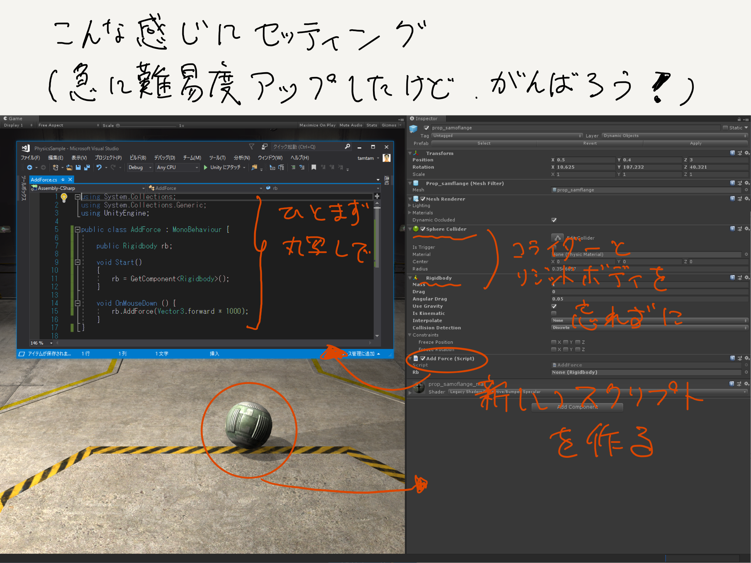751x563 pixels.
Task: Close the AddForce.cs tab
Action: (x=70, y=180)
